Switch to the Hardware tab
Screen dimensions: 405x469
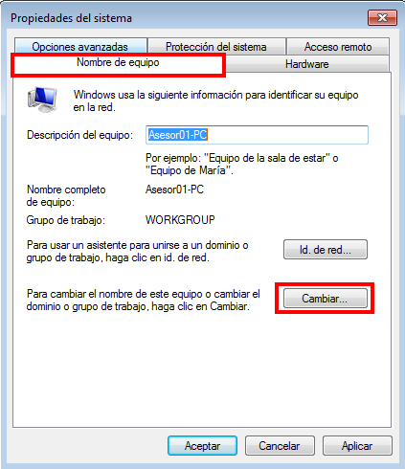306,64
